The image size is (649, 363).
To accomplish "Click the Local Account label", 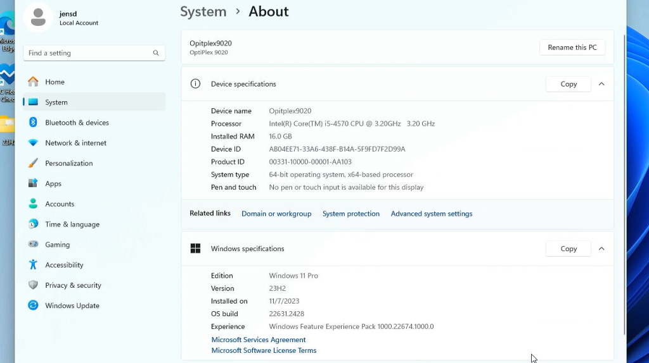I will [79, 23].
